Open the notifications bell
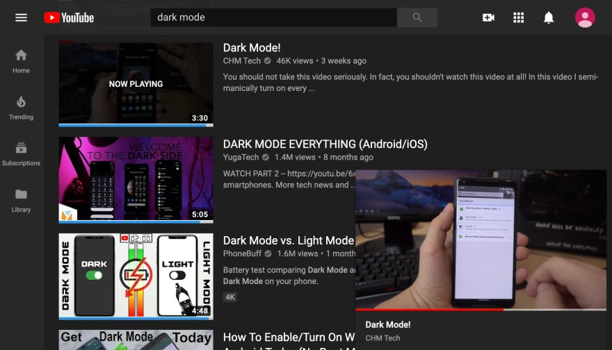612x350 pixels. click(x=549, y=17)
